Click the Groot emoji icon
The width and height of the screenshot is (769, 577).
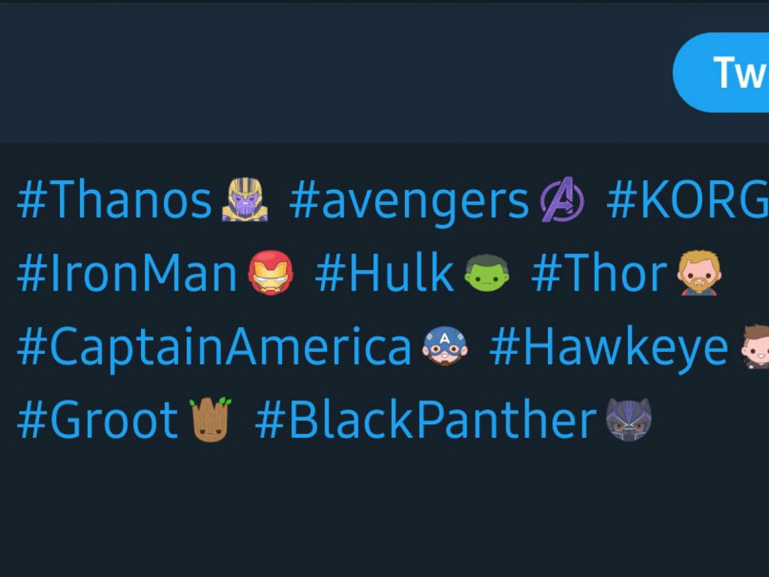point(210,419)
